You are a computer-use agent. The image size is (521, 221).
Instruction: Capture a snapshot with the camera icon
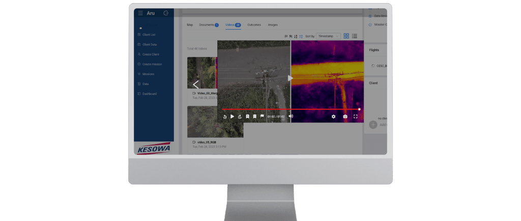[x=345, y=117]
